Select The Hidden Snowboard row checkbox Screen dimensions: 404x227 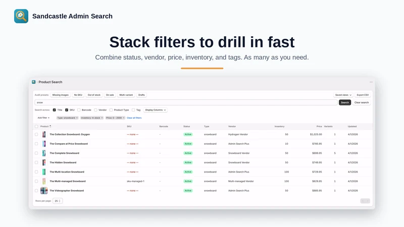click(x=36, y=162)
